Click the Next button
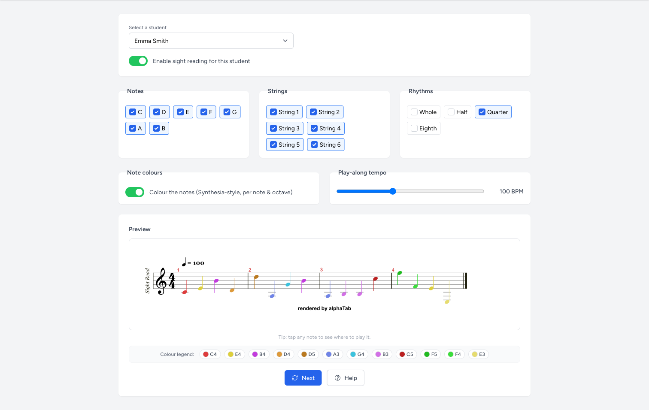 point(303,378)
